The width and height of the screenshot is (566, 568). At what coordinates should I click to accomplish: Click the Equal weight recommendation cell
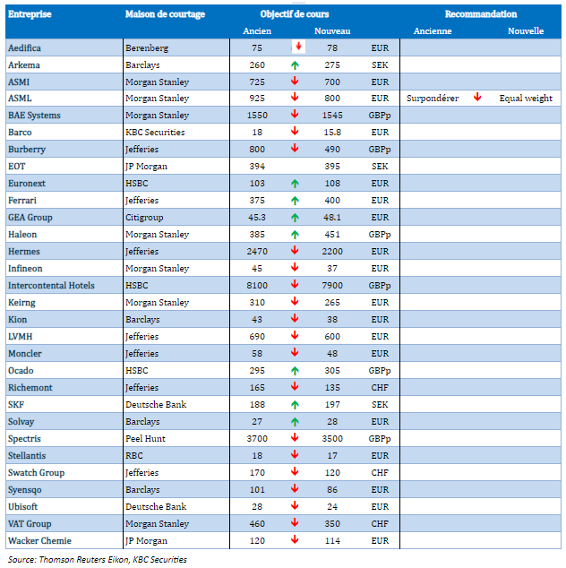click(x=526, y=99)
